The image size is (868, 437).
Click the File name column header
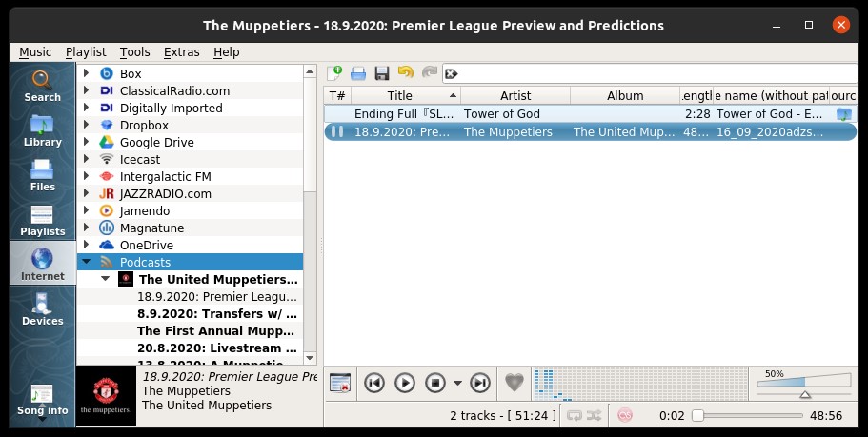point(771,96)
